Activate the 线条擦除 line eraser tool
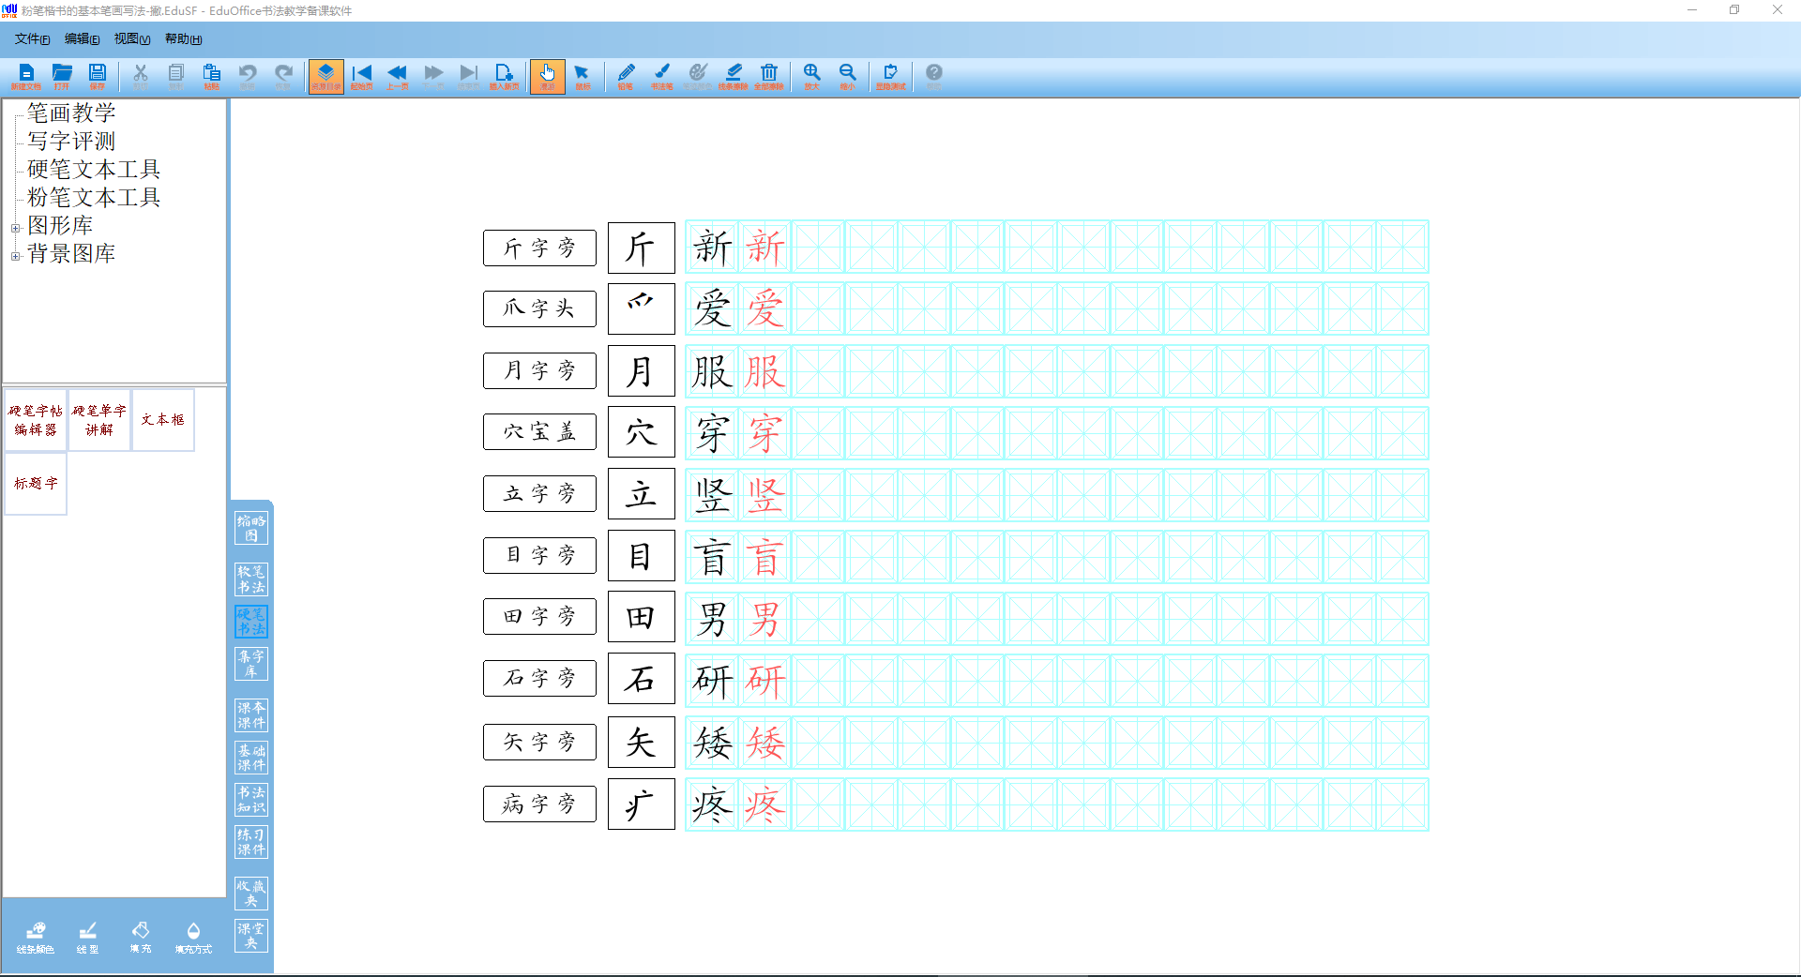 pyautogui.click(x=734, y=75)
